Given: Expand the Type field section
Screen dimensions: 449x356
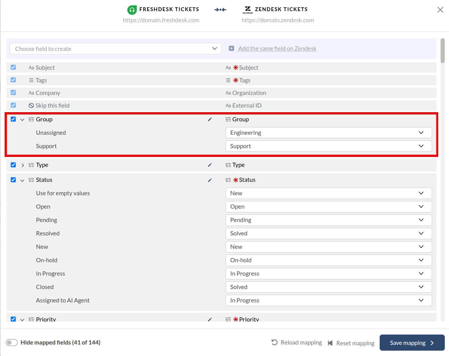Looking at the screenshot, I should 22,165.
